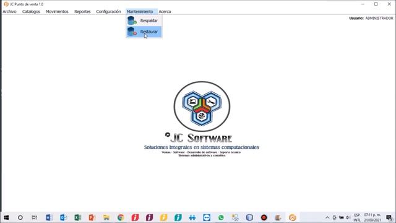The height and width of the screenshot is (223, 396).
Task: Open the Acerca menu
Action: (165, 11)
